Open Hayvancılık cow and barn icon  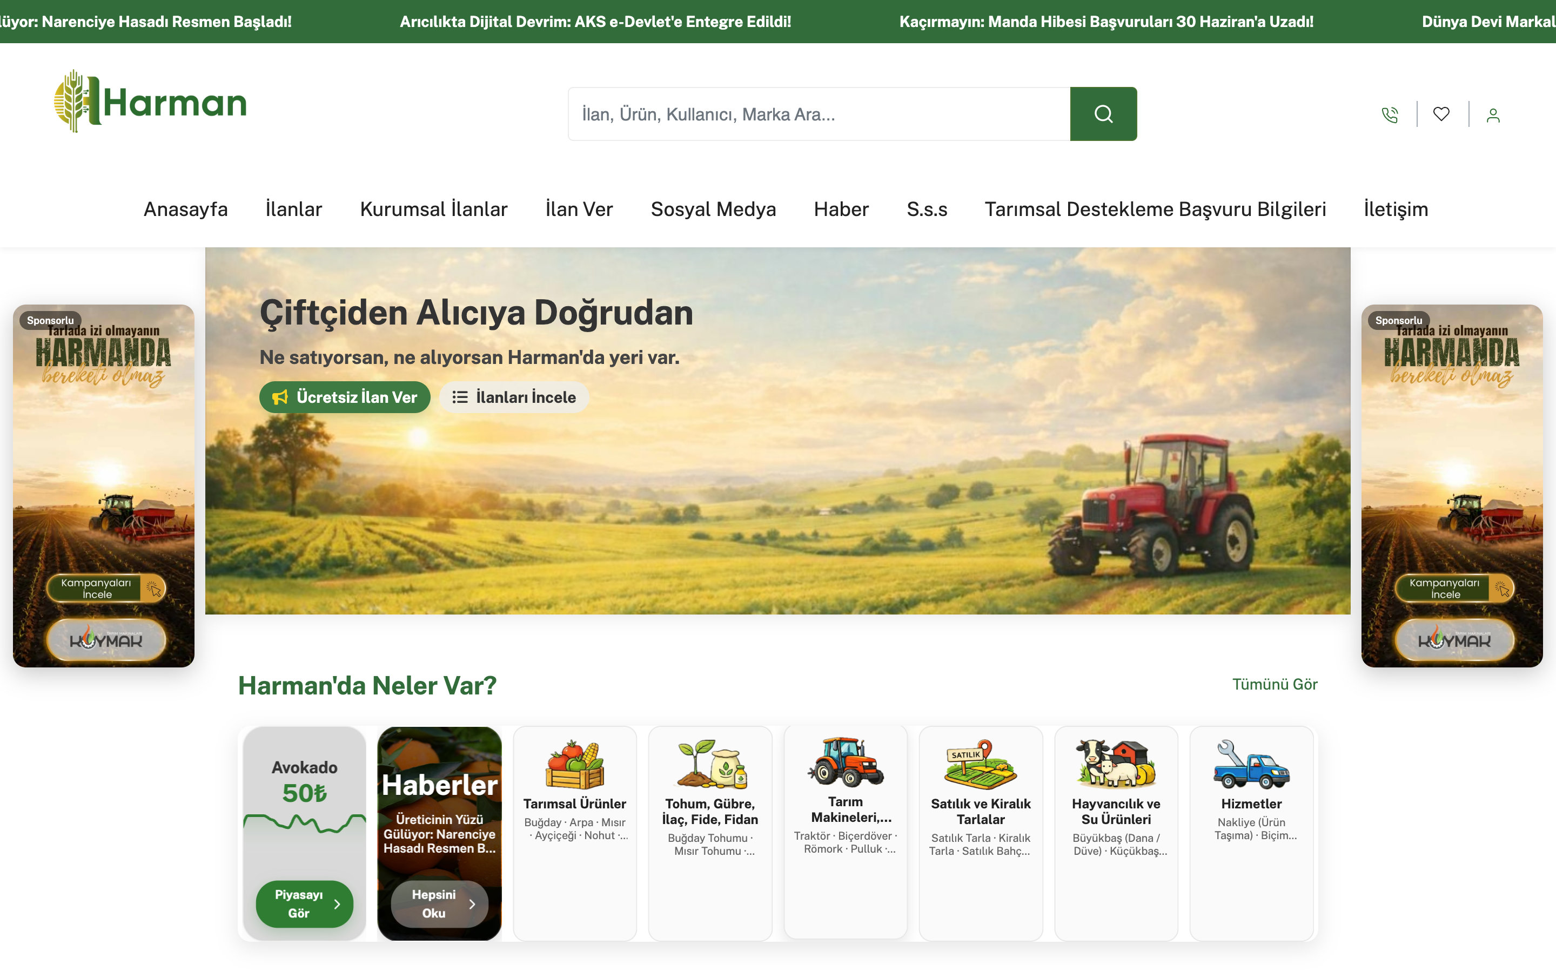tap(1116, 764)
